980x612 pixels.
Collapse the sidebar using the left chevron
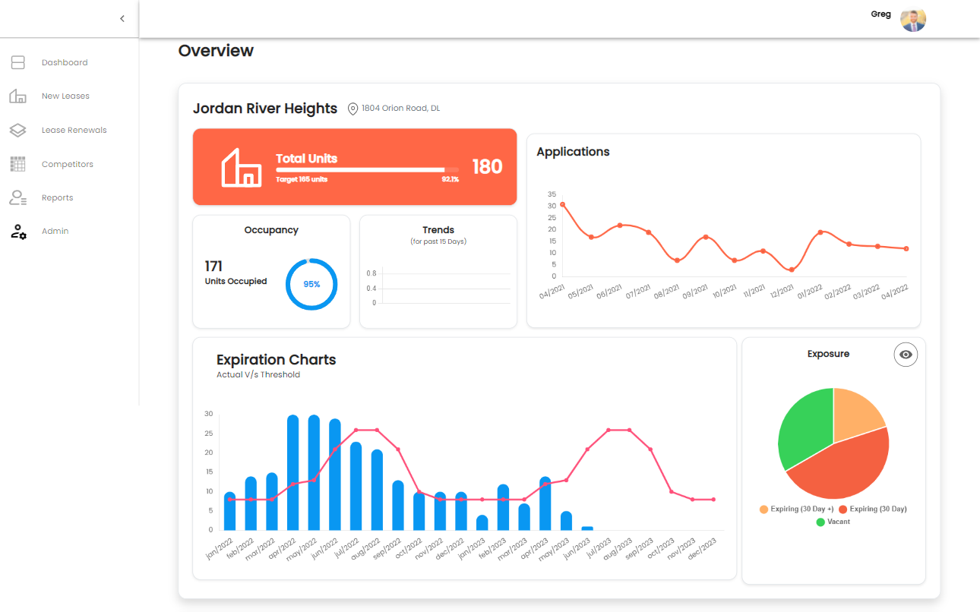(x=122, y=18)
